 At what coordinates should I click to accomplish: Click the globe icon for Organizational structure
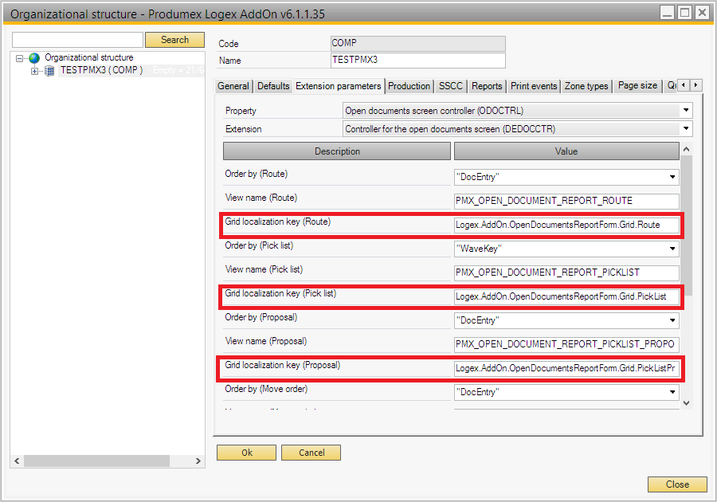(34, 58)
